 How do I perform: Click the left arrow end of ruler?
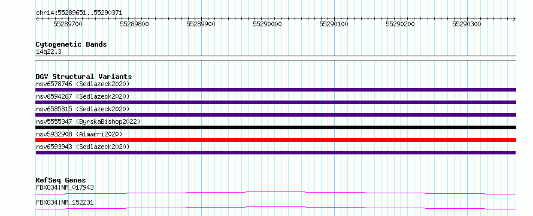(x=37, y=19)
